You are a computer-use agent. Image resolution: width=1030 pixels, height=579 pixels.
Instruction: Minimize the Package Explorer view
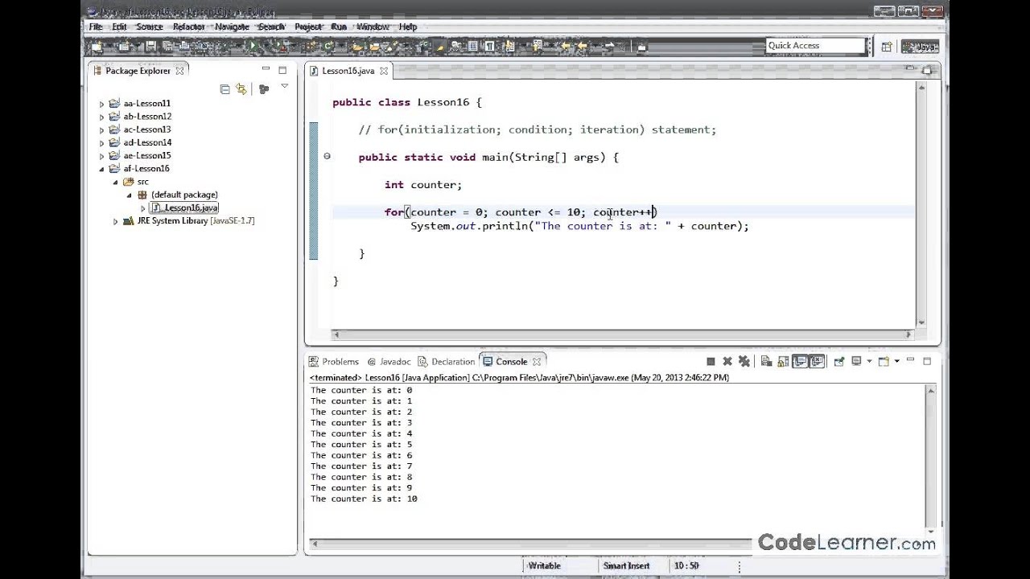(x=266, y=68)
